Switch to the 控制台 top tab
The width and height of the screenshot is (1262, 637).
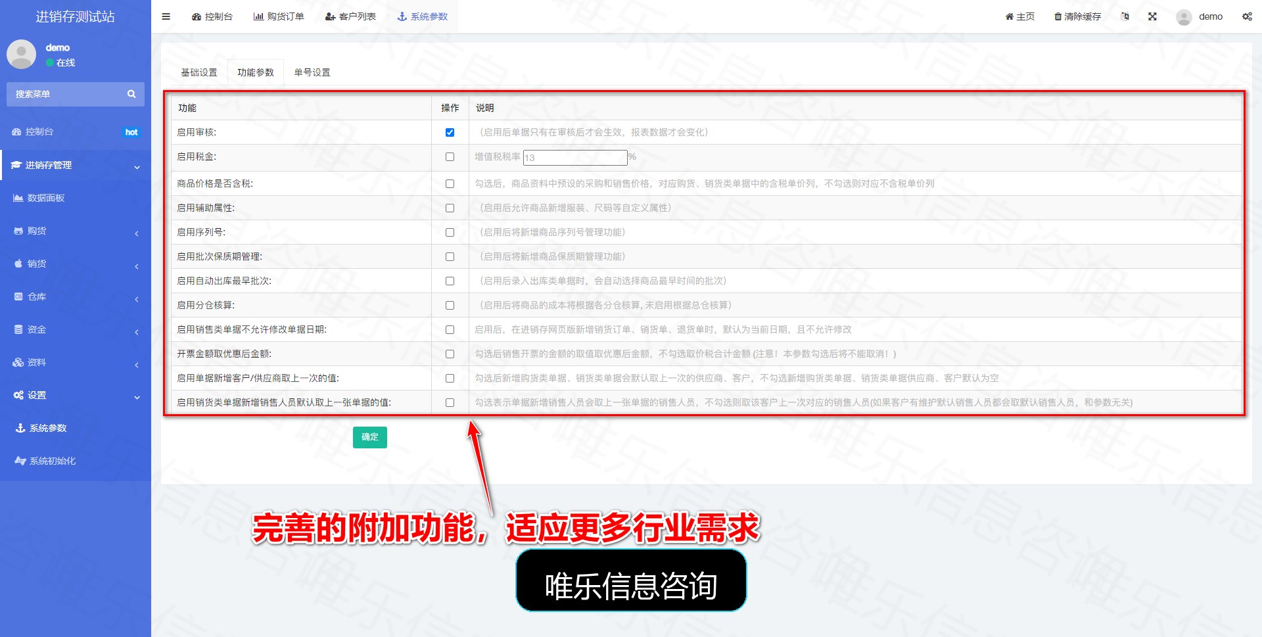tap(212, 16)
